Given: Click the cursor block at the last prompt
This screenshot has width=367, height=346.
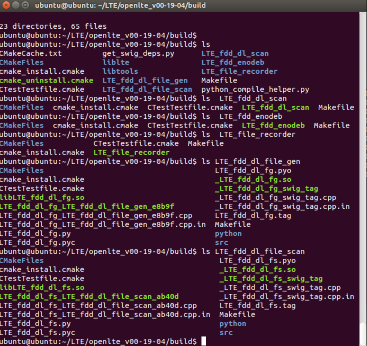Looking at the screenshot, I should click(203, 341).
